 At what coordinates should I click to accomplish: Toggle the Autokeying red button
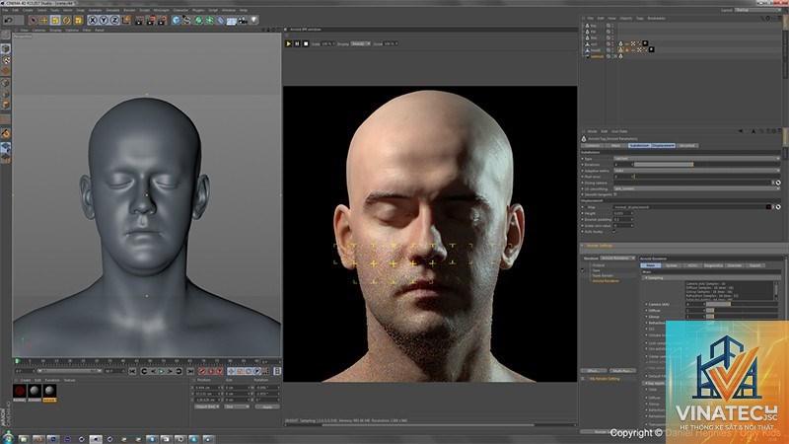[210, 371]
